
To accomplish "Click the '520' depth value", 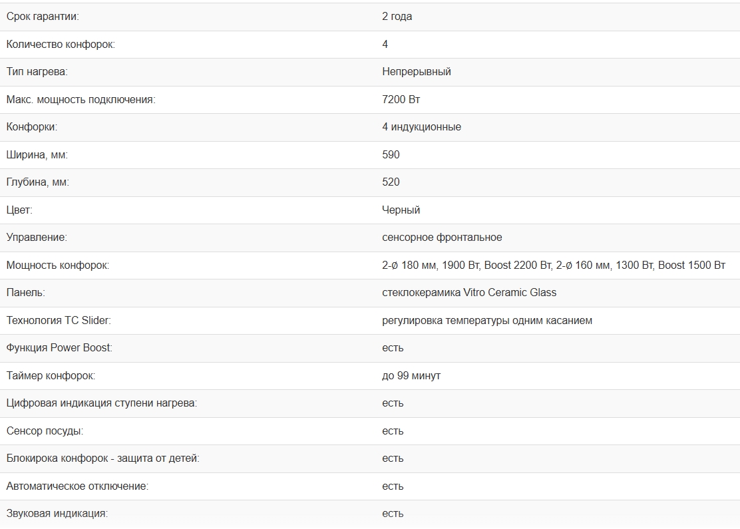I will point(391,182).
